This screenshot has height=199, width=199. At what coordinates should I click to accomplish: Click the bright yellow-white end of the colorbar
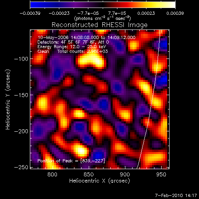(171, 5)
